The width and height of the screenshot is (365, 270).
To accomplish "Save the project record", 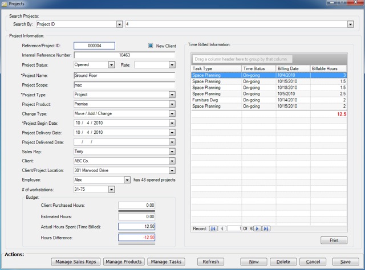I will (345, 261).
